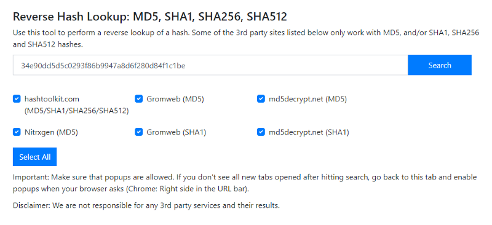This screenshot has width=492, height=225.
Task: Click the md5decrypt.net (SHA1) label text
Action: click(x=309, y=132)
